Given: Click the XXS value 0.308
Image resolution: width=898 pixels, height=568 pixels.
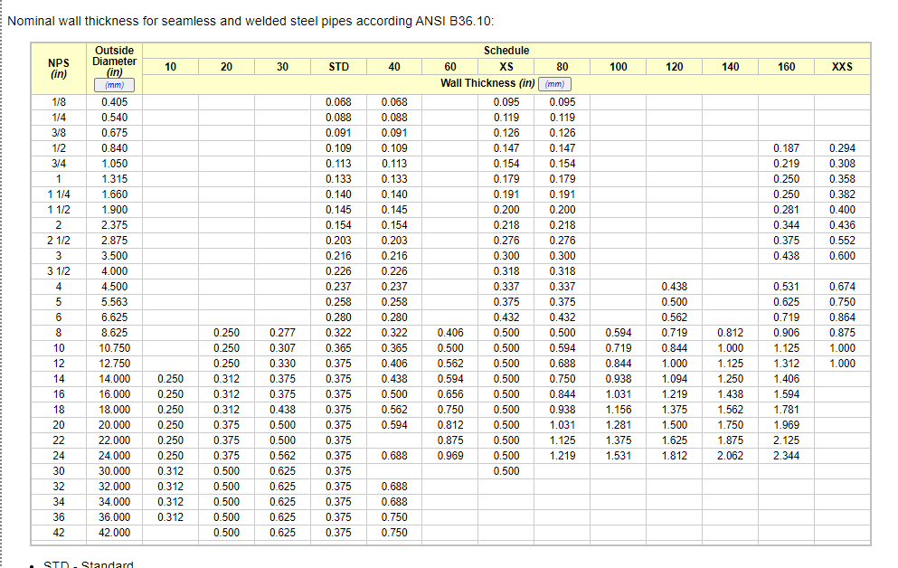Looking at the screenshot, I should 842,164.
